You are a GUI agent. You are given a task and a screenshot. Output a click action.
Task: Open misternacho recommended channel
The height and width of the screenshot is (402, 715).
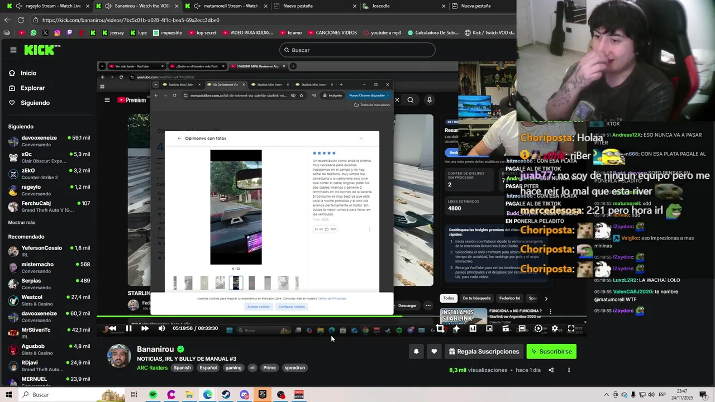pyautogui.click(x=49, y=267)
